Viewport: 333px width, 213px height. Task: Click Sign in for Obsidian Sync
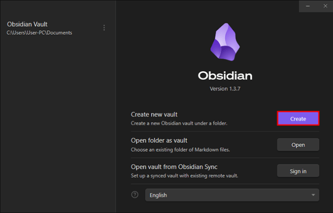[298, 171]
